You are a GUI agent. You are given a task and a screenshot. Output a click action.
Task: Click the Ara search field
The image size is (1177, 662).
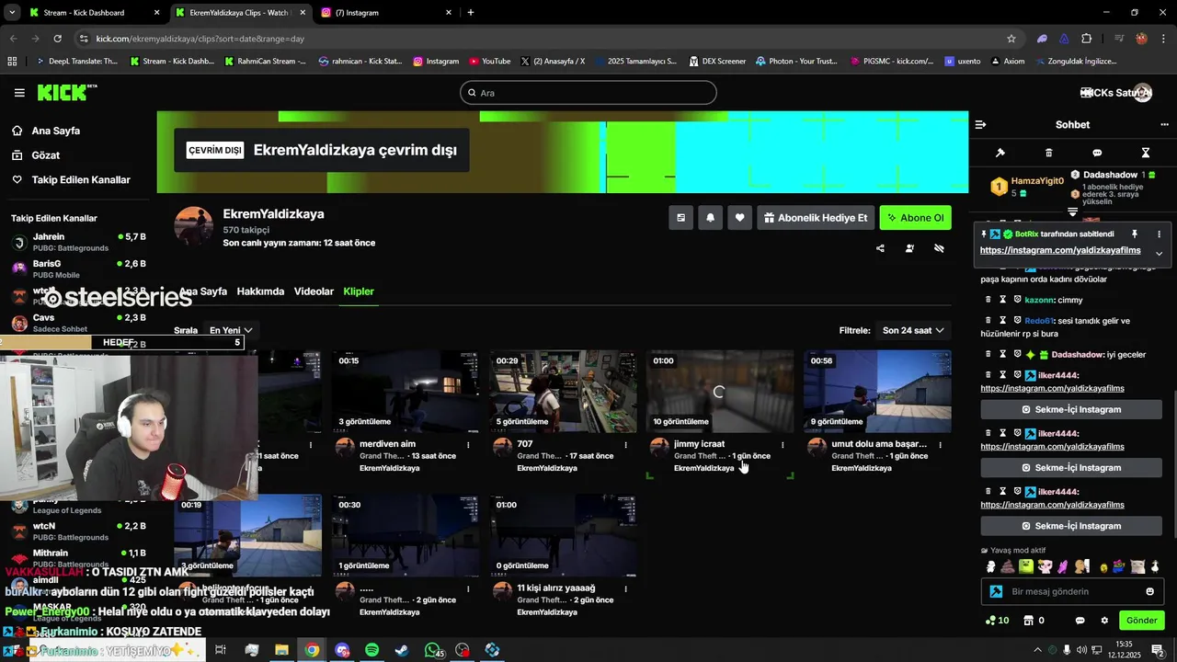(588, 93)
